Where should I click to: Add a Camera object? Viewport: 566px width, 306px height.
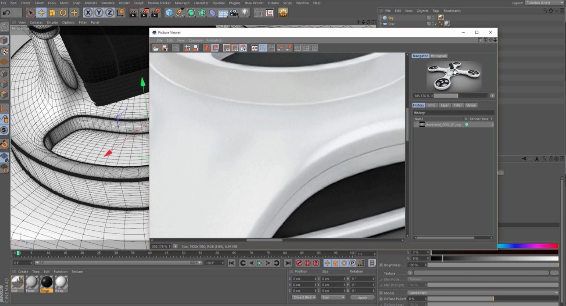coord(234,13)
